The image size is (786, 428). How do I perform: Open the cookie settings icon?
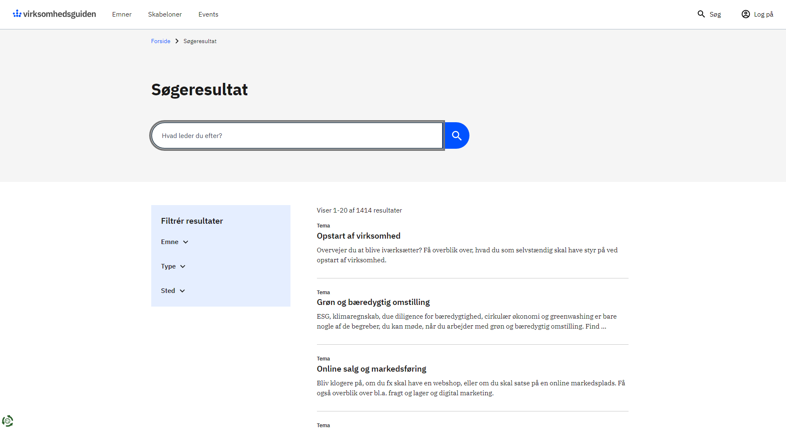7,421
